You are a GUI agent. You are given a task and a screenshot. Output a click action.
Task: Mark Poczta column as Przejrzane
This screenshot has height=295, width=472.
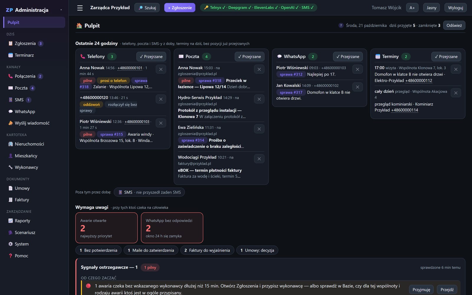click(x=249, y=57)
